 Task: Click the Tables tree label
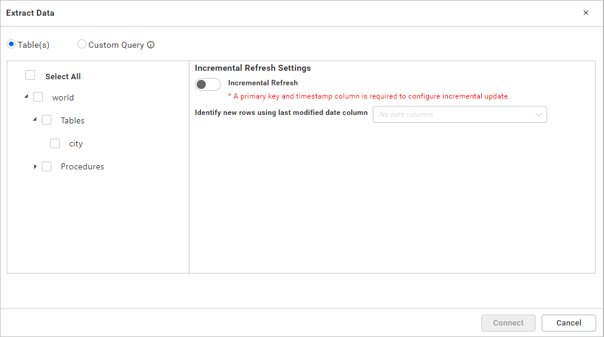[x=73, y=120]
